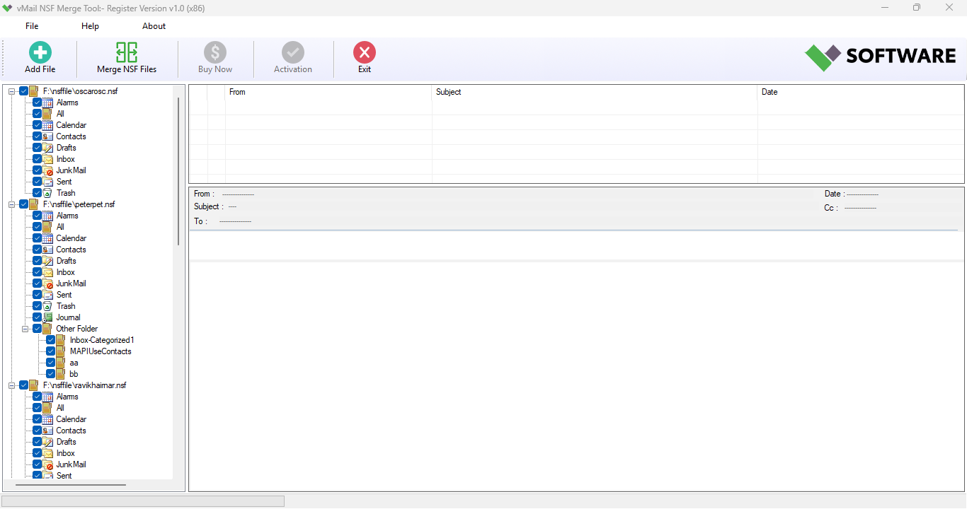Viewport: 967px width, 509px height.
Task: Select the All label under ravikhaimar.nsf
Action: (x=60, y=408)
